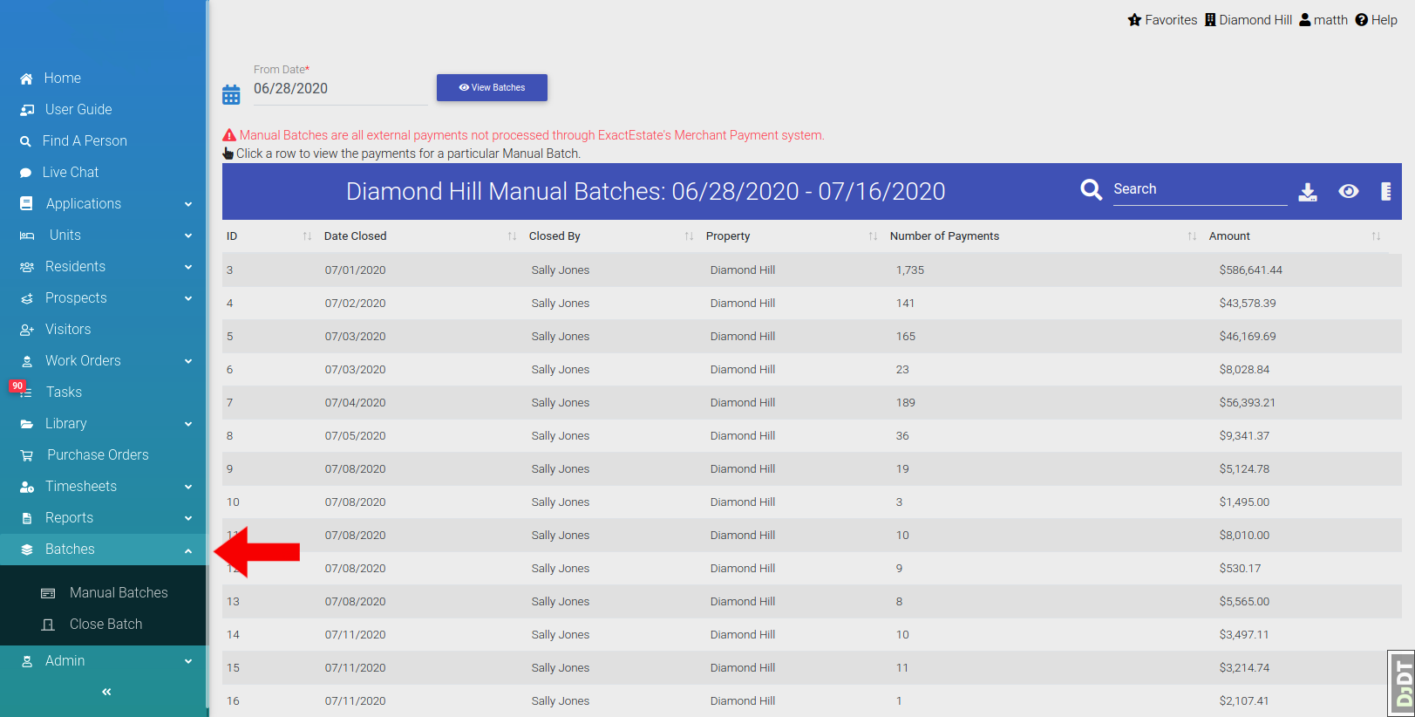
Task: Expand the Reports menu chevron
Action: (x=188, y=518)
